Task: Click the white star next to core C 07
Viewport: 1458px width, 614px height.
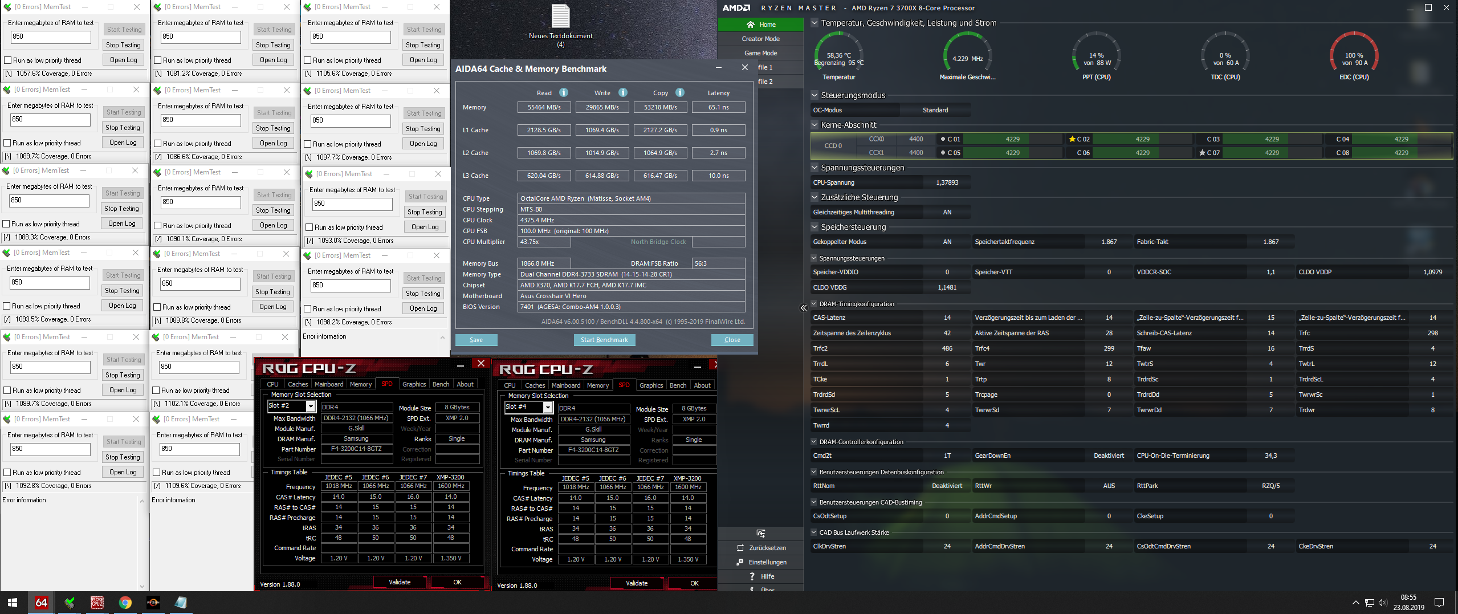Action: pos(1202,153)
